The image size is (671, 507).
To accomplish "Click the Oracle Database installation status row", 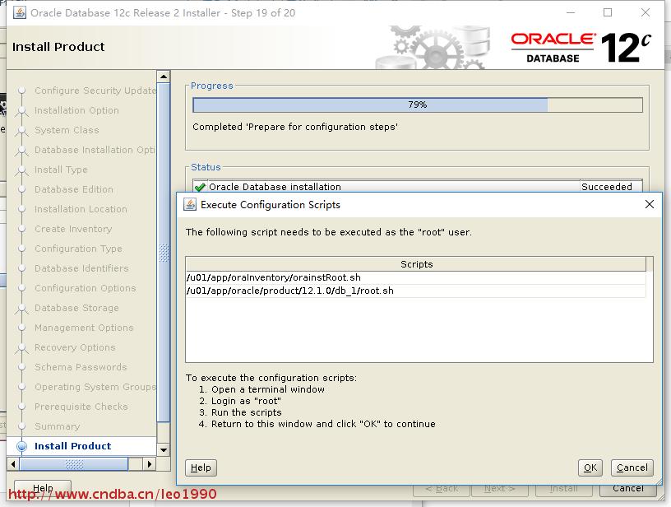I will [418, 187].
